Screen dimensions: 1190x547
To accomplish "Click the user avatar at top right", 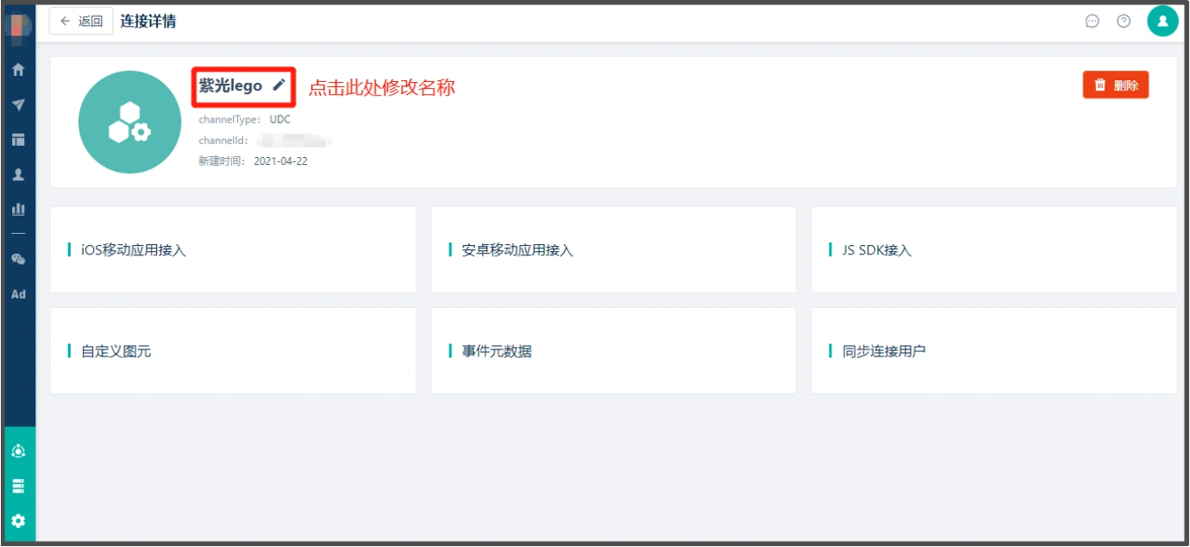I will (1162, 22).
